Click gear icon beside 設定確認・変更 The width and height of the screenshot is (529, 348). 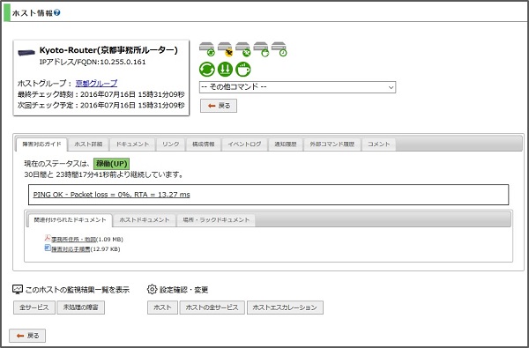[x=153, y=289]
